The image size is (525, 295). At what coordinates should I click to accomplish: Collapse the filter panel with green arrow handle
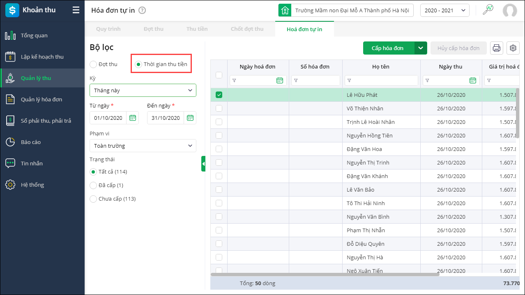203,164
